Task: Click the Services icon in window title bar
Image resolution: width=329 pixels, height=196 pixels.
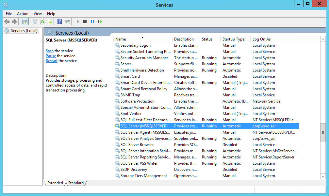Action: pos(6,5)
